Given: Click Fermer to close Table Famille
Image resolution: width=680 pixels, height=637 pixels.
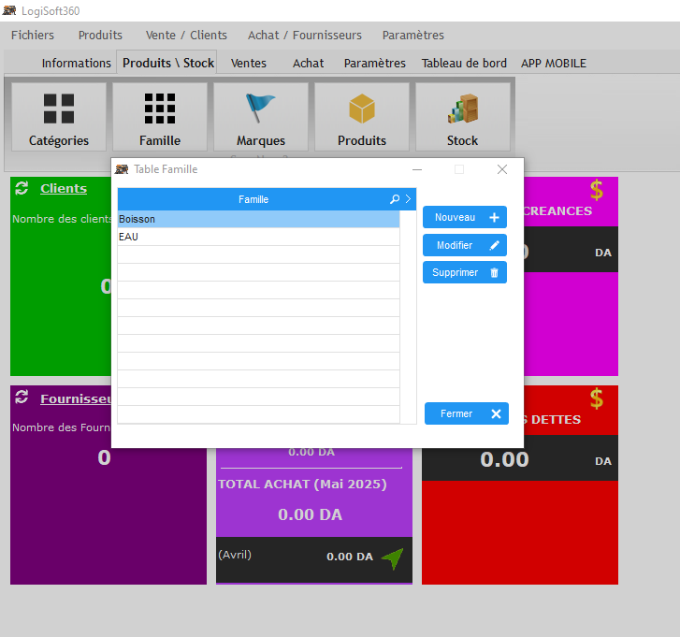Looking at the screenshot, I should (x=466, y=413).
